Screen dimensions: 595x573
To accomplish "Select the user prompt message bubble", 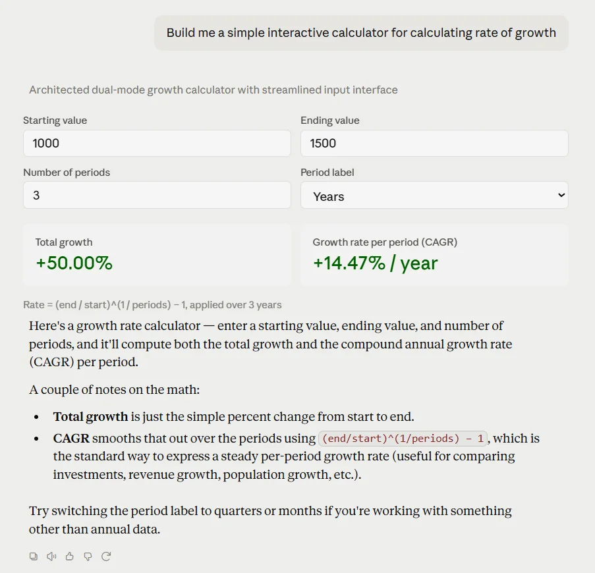I will (361, 33).
